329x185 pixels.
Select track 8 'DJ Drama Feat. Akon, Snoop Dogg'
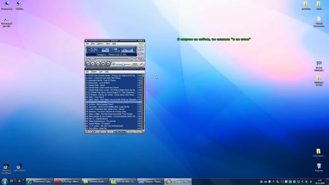114,92
